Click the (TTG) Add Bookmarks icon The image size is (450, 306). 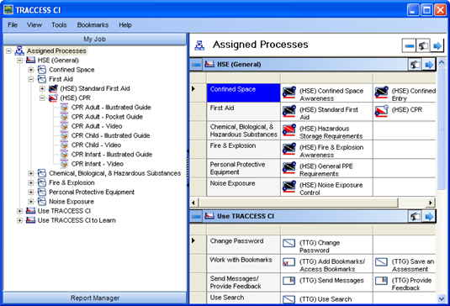pyautogui.click(x=289, y=262)
